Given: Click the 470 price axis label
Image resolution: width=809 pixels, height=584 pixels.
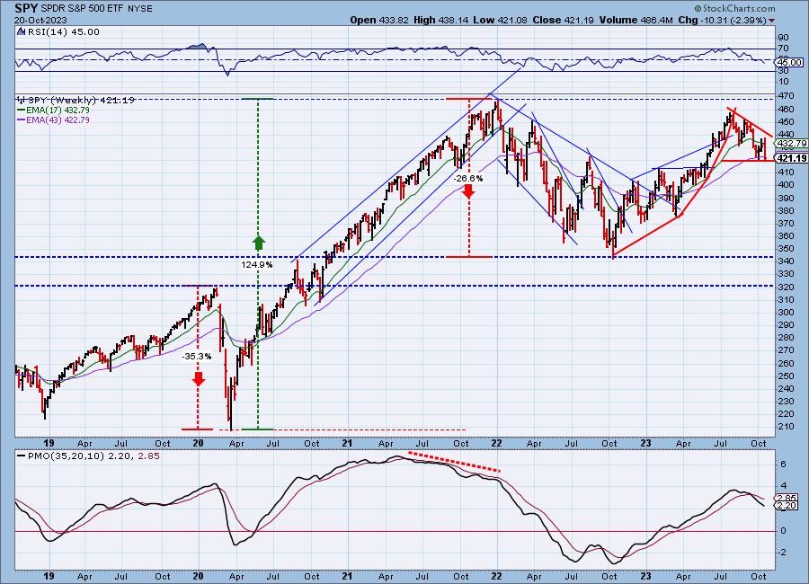Looking at the screenshot, I should (x=787, y=96).
